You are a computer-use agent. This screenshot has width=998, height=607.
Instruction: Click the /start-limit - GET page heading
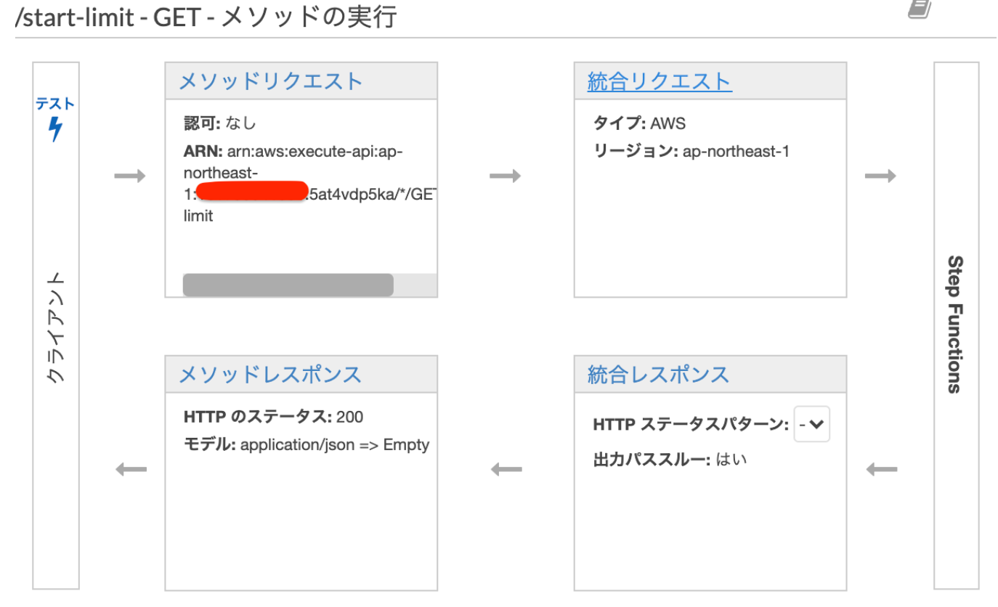coord(206,16)
